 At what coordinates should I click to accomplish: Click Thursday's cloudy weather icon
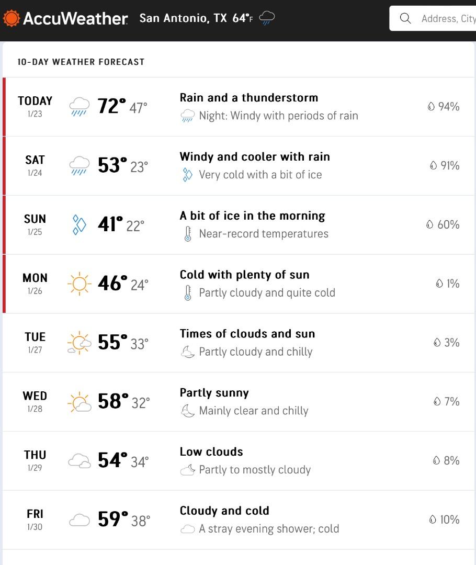pyautogui.click(x=79, y=461)
